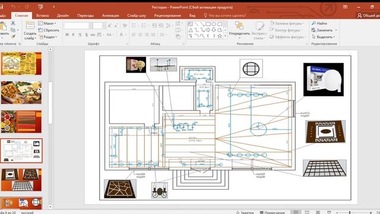Click the increase indent icon
The height and width of the screenshot is (214, 380).
coord(161,26)
